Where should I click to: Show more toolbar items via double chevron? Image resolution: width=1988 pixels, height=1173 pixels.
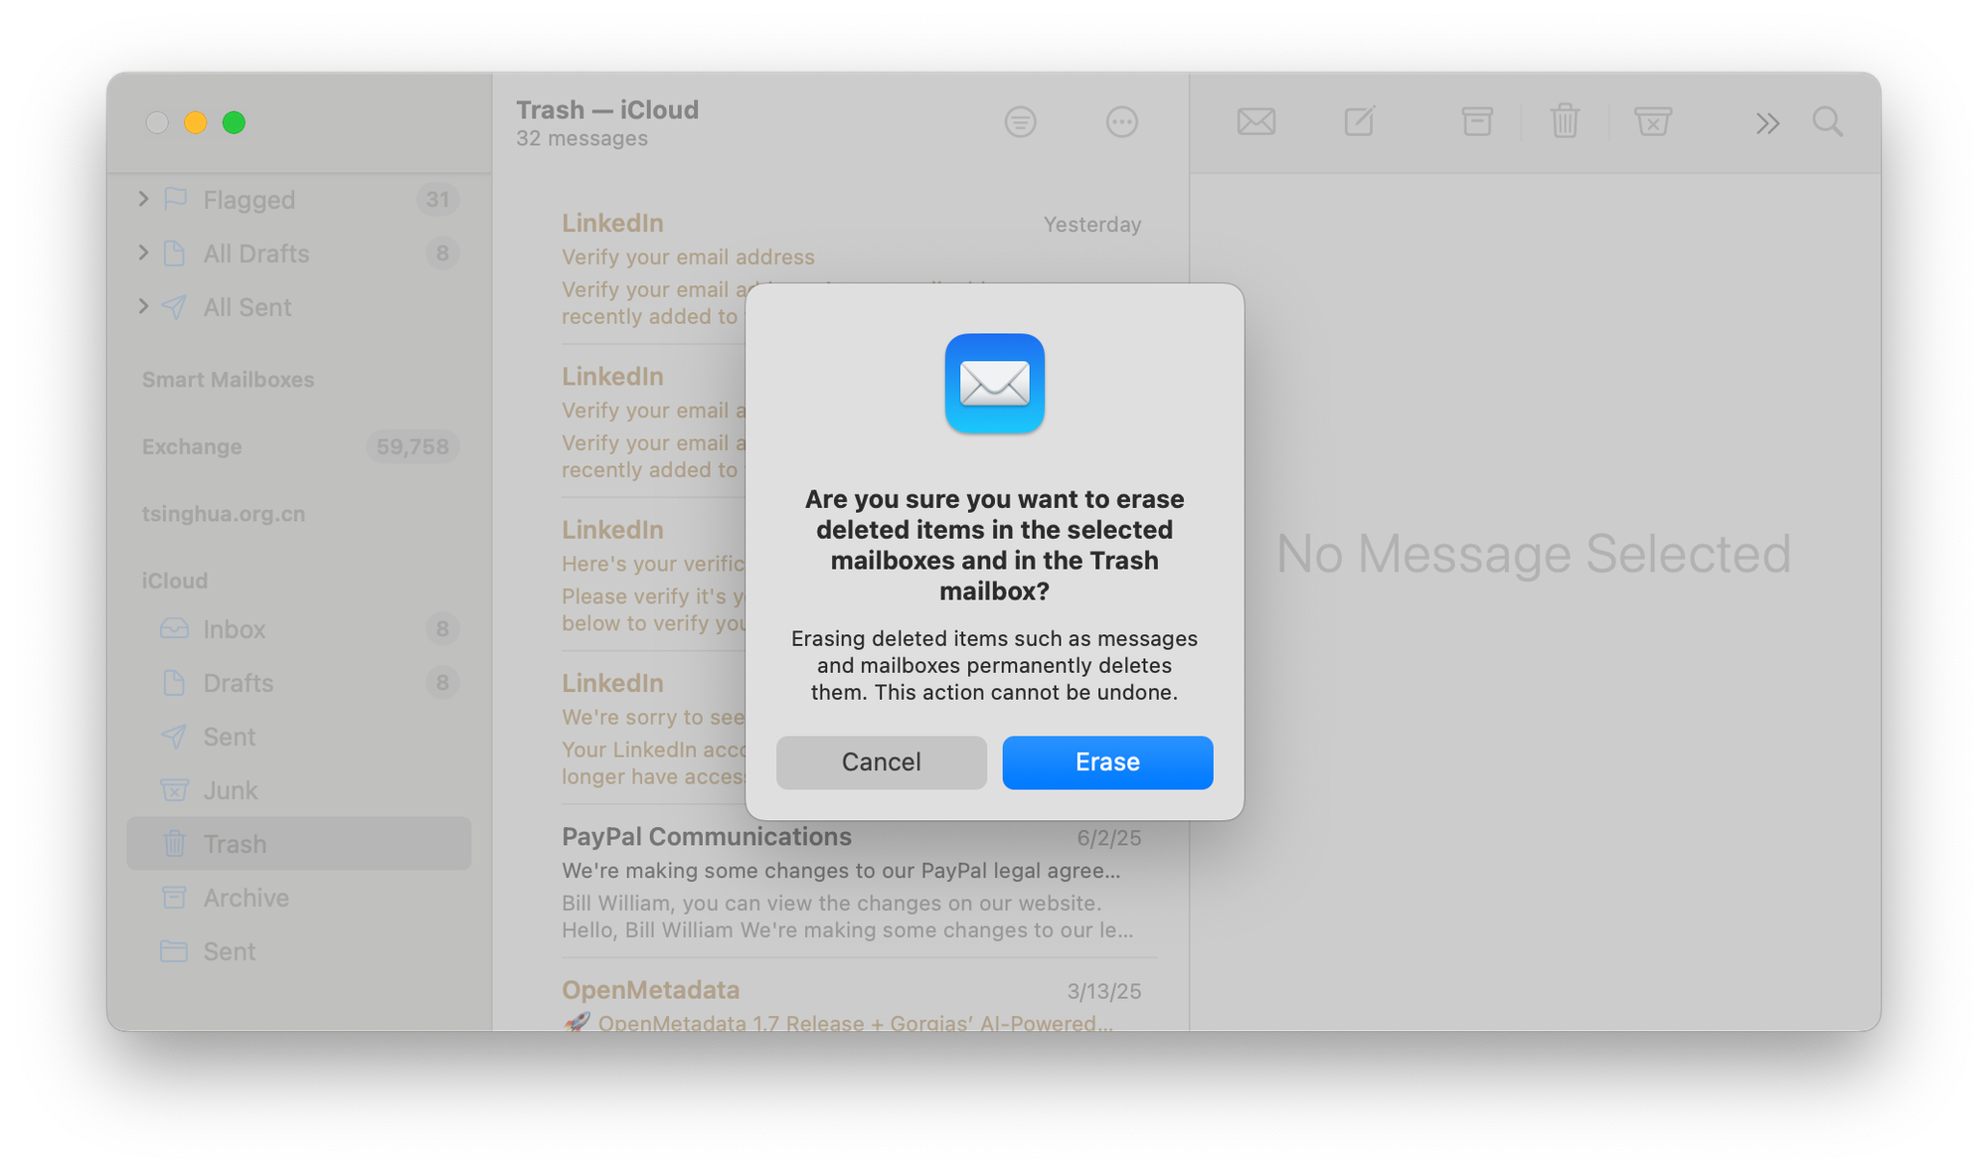[x=1766, y=123]
